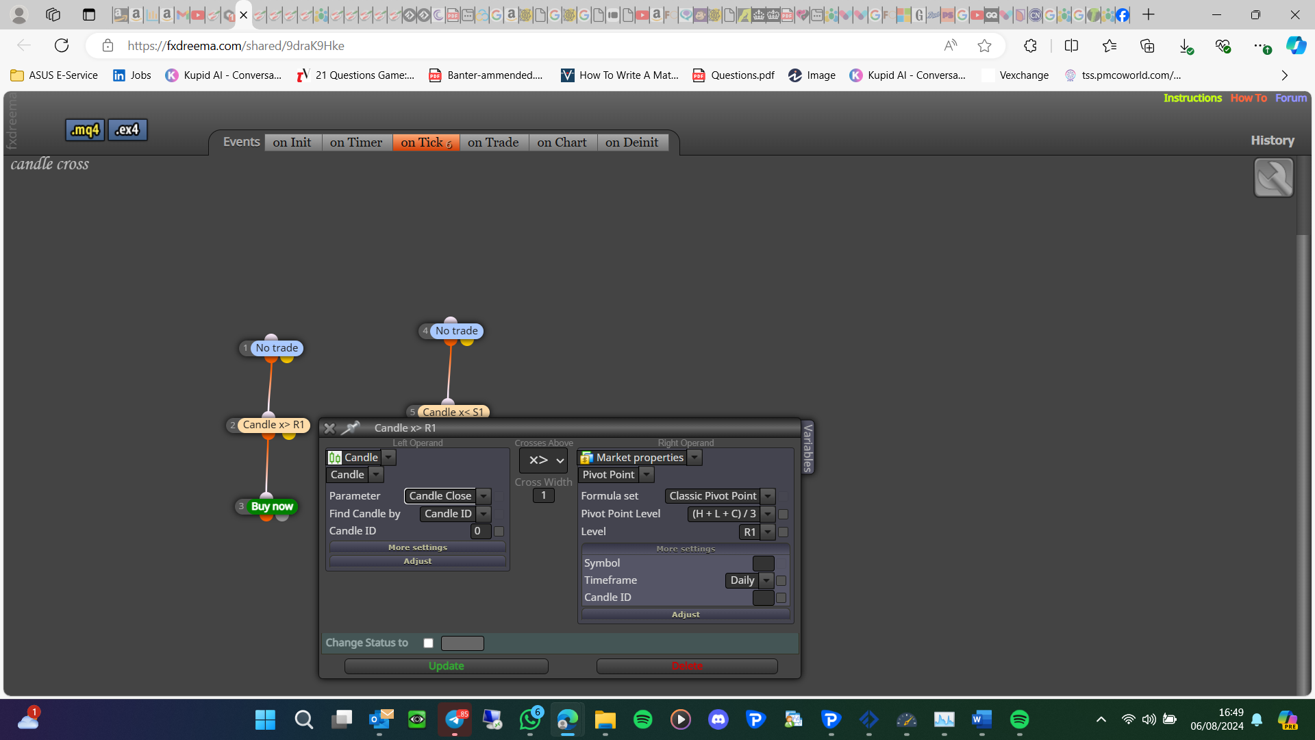Expand the Candle Close parameter dropdown
Viewport: 1315px width, 740px height.
(x=484, y=496)
